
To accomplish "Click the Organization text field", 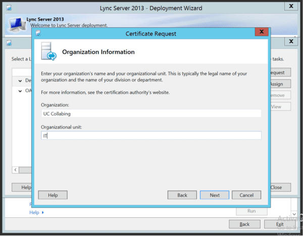I will [x=151, y=113].
